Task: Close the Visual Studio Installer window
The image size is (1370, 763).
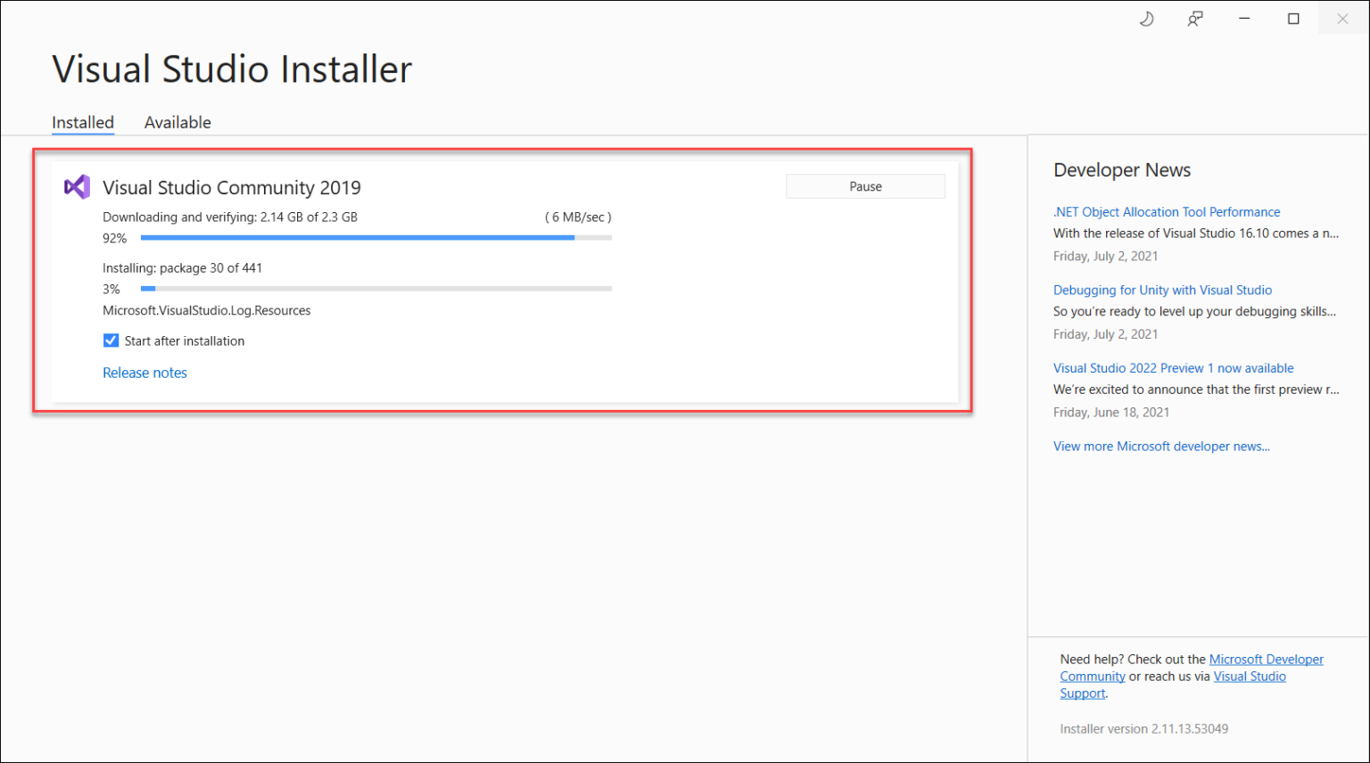Action: tap(1342, 19)
